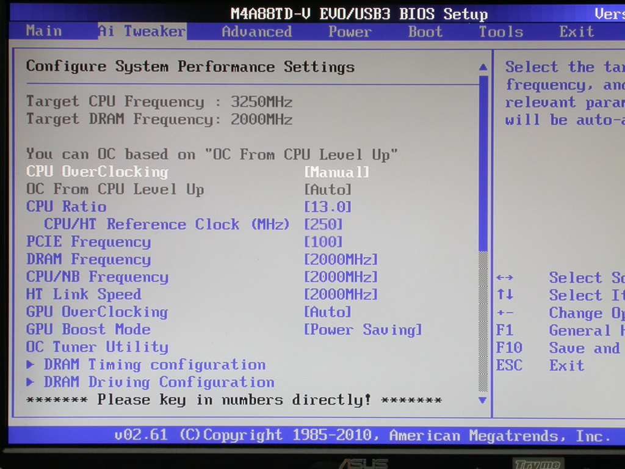Click the F1 key hint
The image size is (625, 469).
click(x=505, y=330)
